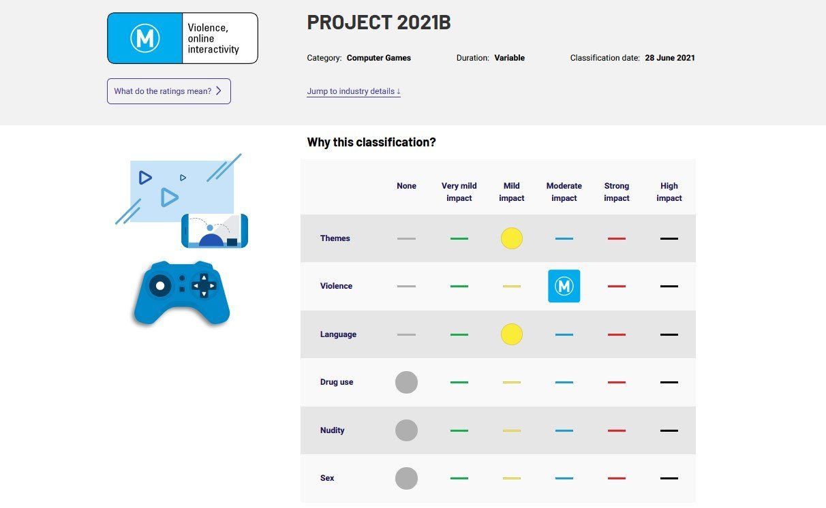Click the 'Moderate impact' column header

point(564,192)
